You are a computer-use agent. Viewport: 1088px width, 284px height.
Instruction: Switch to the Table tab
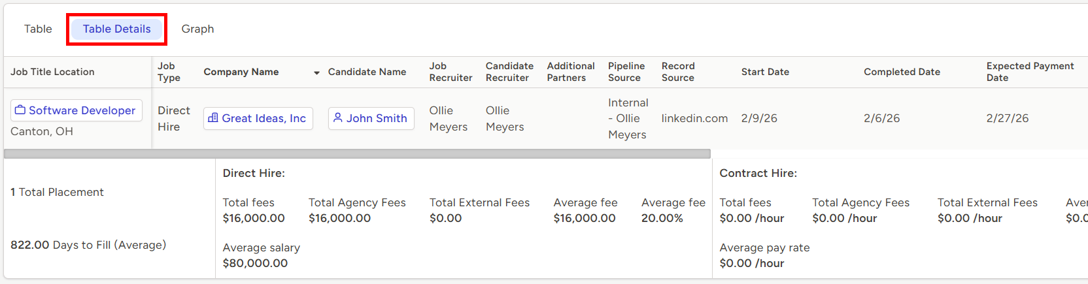tap(38, 29)
